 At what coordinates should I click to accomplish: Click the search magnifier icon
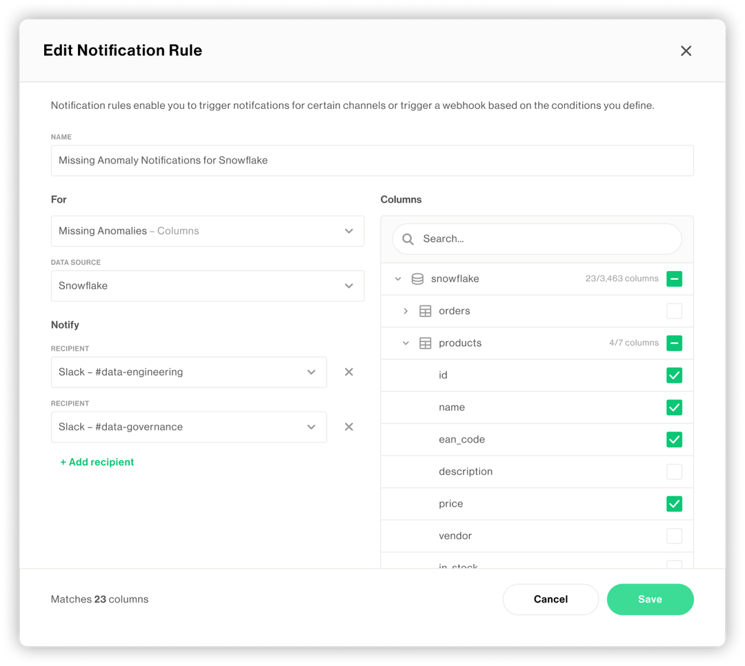pos(407,239)
